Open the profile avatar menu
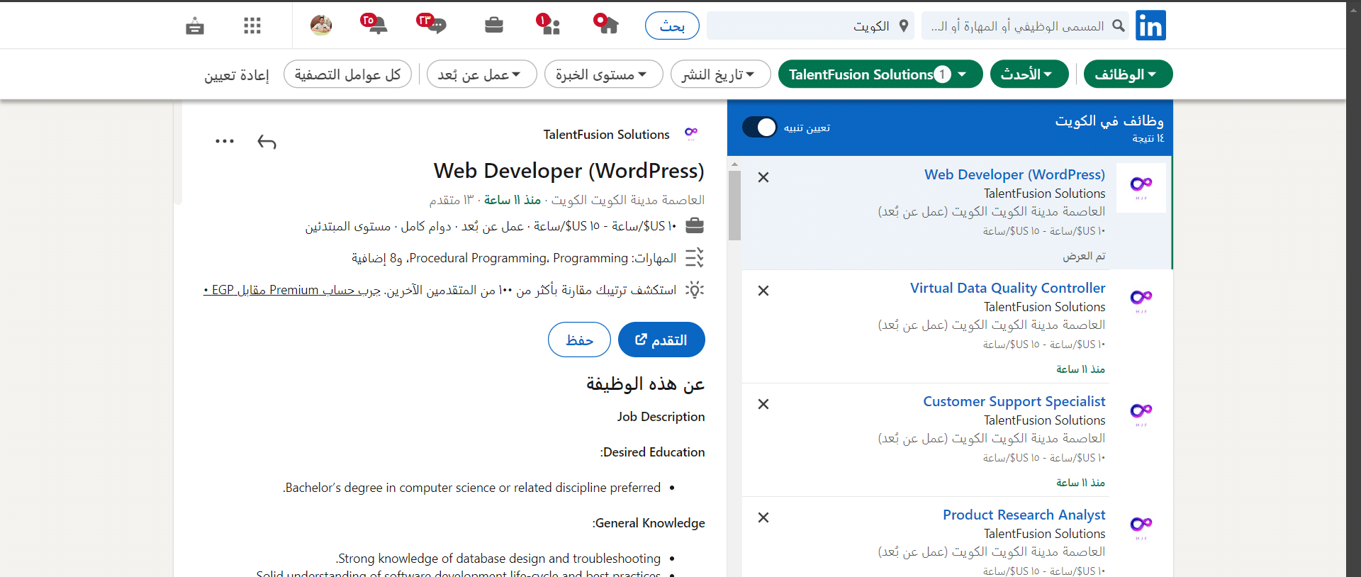This screenshot has width=1361, height=577. coord(321,25)
